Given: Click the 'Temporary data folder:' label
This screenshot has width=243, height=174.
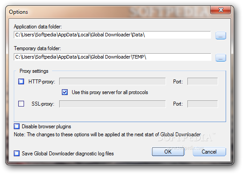Looking at the screenshot, I should (37, 48).
